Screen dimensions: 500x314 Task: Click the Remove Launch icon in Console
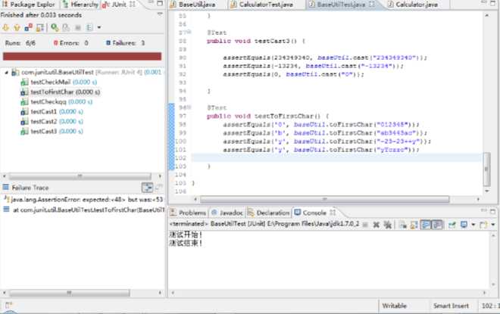[x=377, y=225]
